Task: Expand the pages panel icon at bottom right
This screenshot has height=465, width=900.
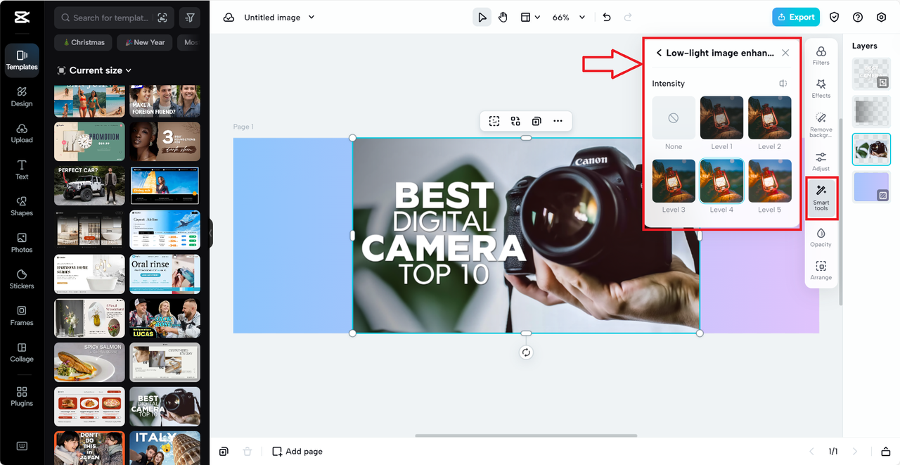Action: pos(886,451)
